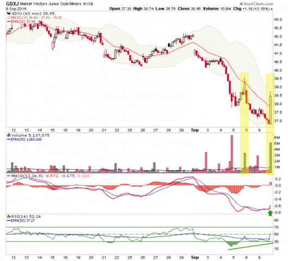The height and width of the screenshot is (261, 288).
Task: Click the Volume 10.9M header value
Action: 217,9
